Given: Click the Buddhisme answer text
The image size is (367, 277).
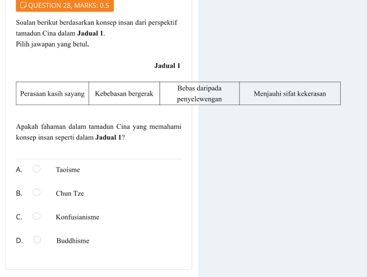Looking at the screenshot, I should coord(73,241).
